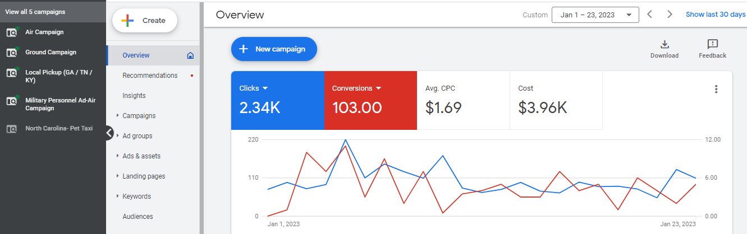747x234 pixels.
Task: Go to previous date range arrow
Action: [x=649, y=15]
